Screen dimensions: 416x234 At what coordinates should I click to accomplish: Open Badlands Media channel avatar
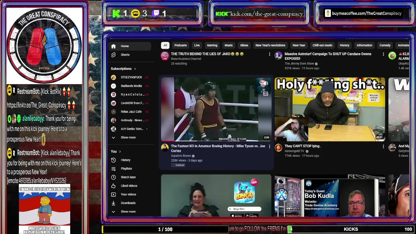pyautogui.click(x=113, y=86)
